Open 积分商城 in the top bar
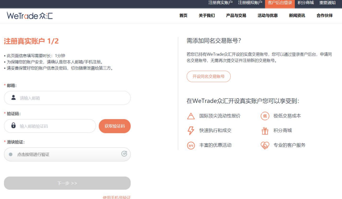342x199 pixels. tap(305, 3)
